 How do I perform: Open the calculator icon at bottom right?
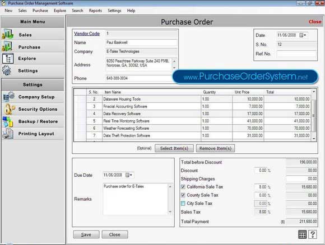[x=302, y=234]
